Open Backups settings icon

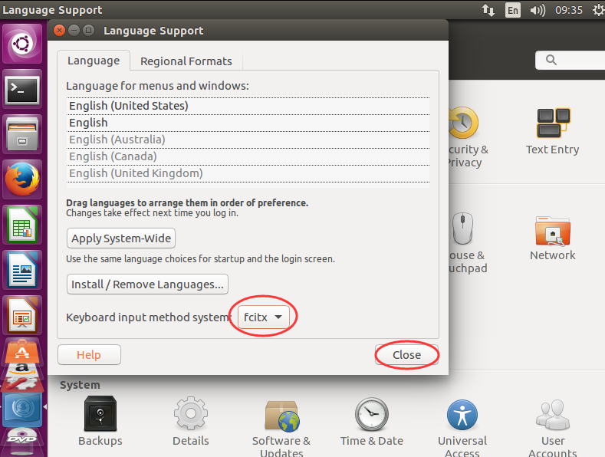pyautogui.click(x=100, y=421)
